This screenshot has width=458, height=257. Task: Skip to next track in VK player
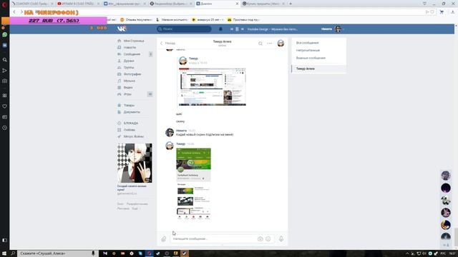point(243,29)
